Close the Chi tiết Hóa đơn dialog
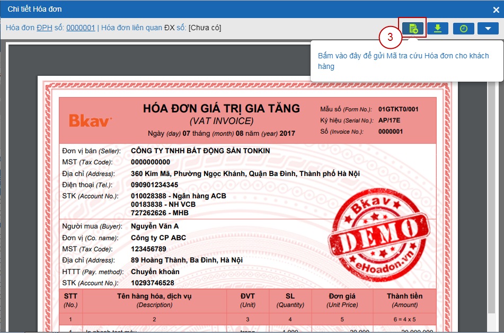Image resolution: width=504 pixels, height=333 pixels. pyautogui.click(x=496, y=10)
